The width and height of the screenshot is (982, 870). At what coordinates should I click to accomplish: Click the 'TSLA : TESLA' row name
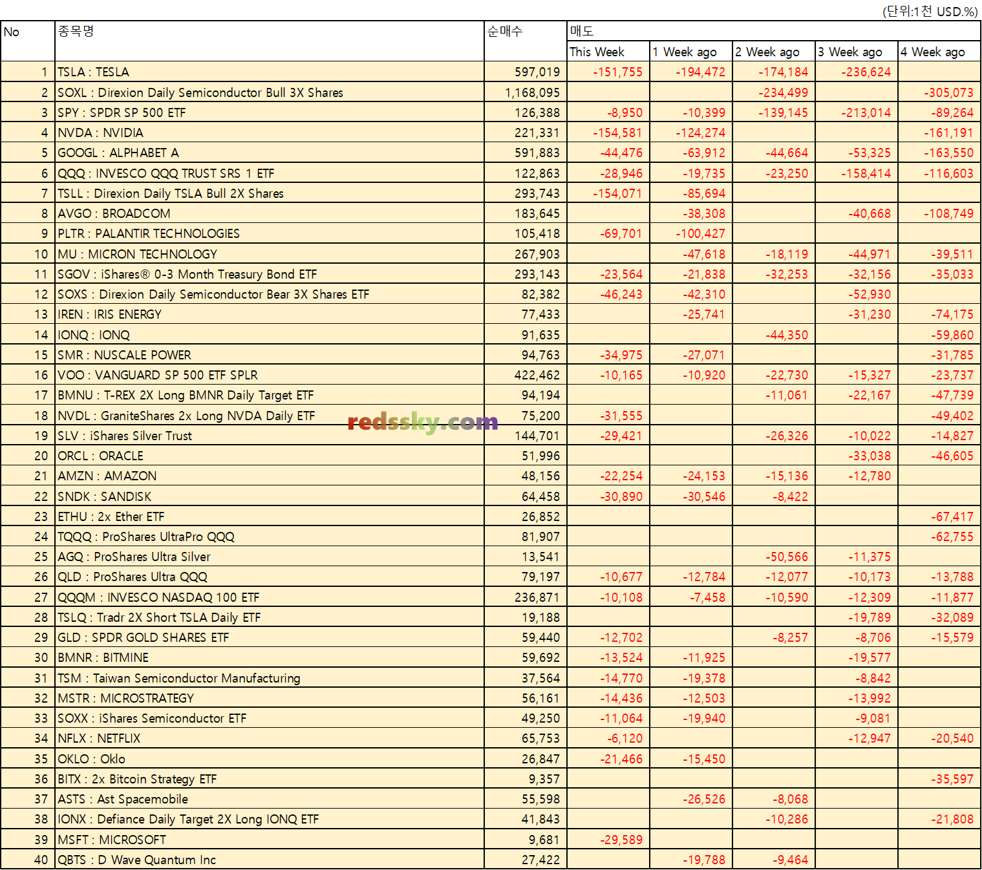(270, 72)
